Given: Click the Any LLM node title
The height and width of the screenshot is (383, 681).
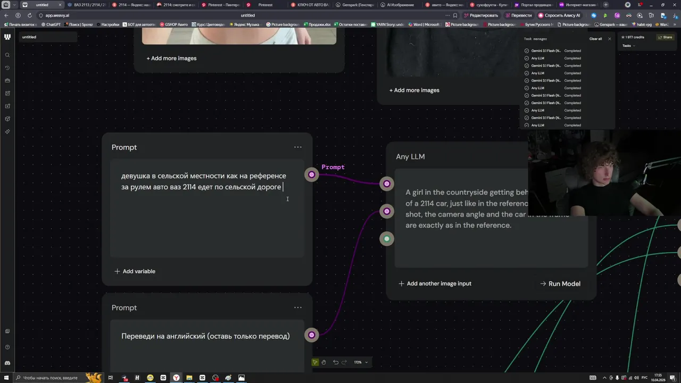Looking at the screenshot, I should (410, 156).
